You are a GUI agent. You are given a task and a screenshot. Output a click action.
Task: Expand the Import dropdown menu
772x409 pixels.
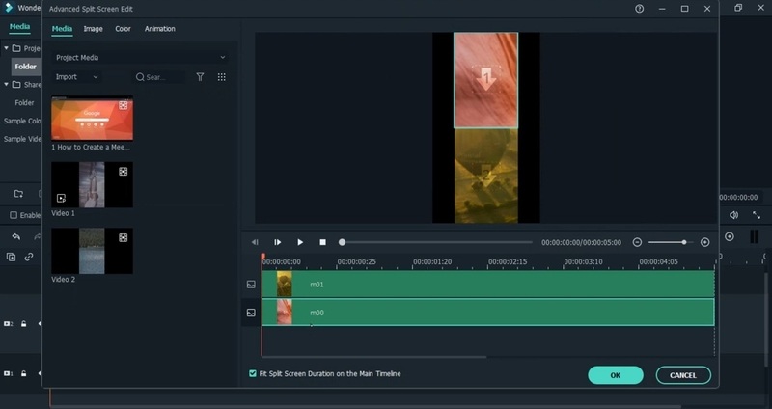point(77,77)
